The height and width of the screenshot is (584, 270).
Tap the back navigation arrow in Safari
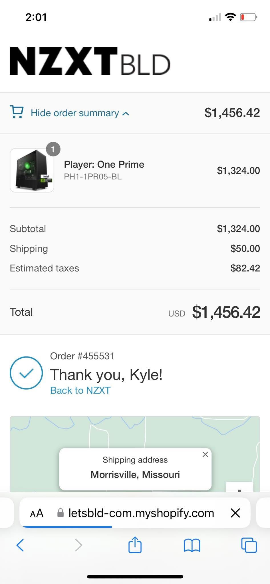[x=20, y=546]
